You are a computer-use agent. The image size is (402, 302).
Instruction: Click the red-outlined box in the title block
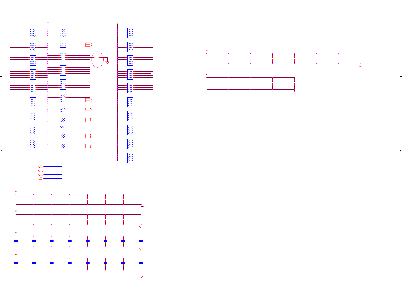click(273, 295)
